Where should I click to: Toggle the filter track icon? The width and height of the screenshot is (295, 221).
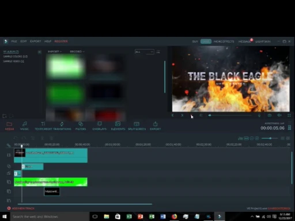pos(9,166)
